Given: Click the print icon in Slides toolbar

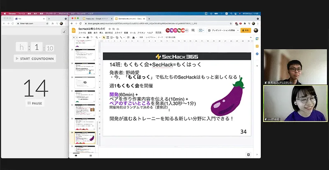Looking at the screenshot, I should [88, 37].
